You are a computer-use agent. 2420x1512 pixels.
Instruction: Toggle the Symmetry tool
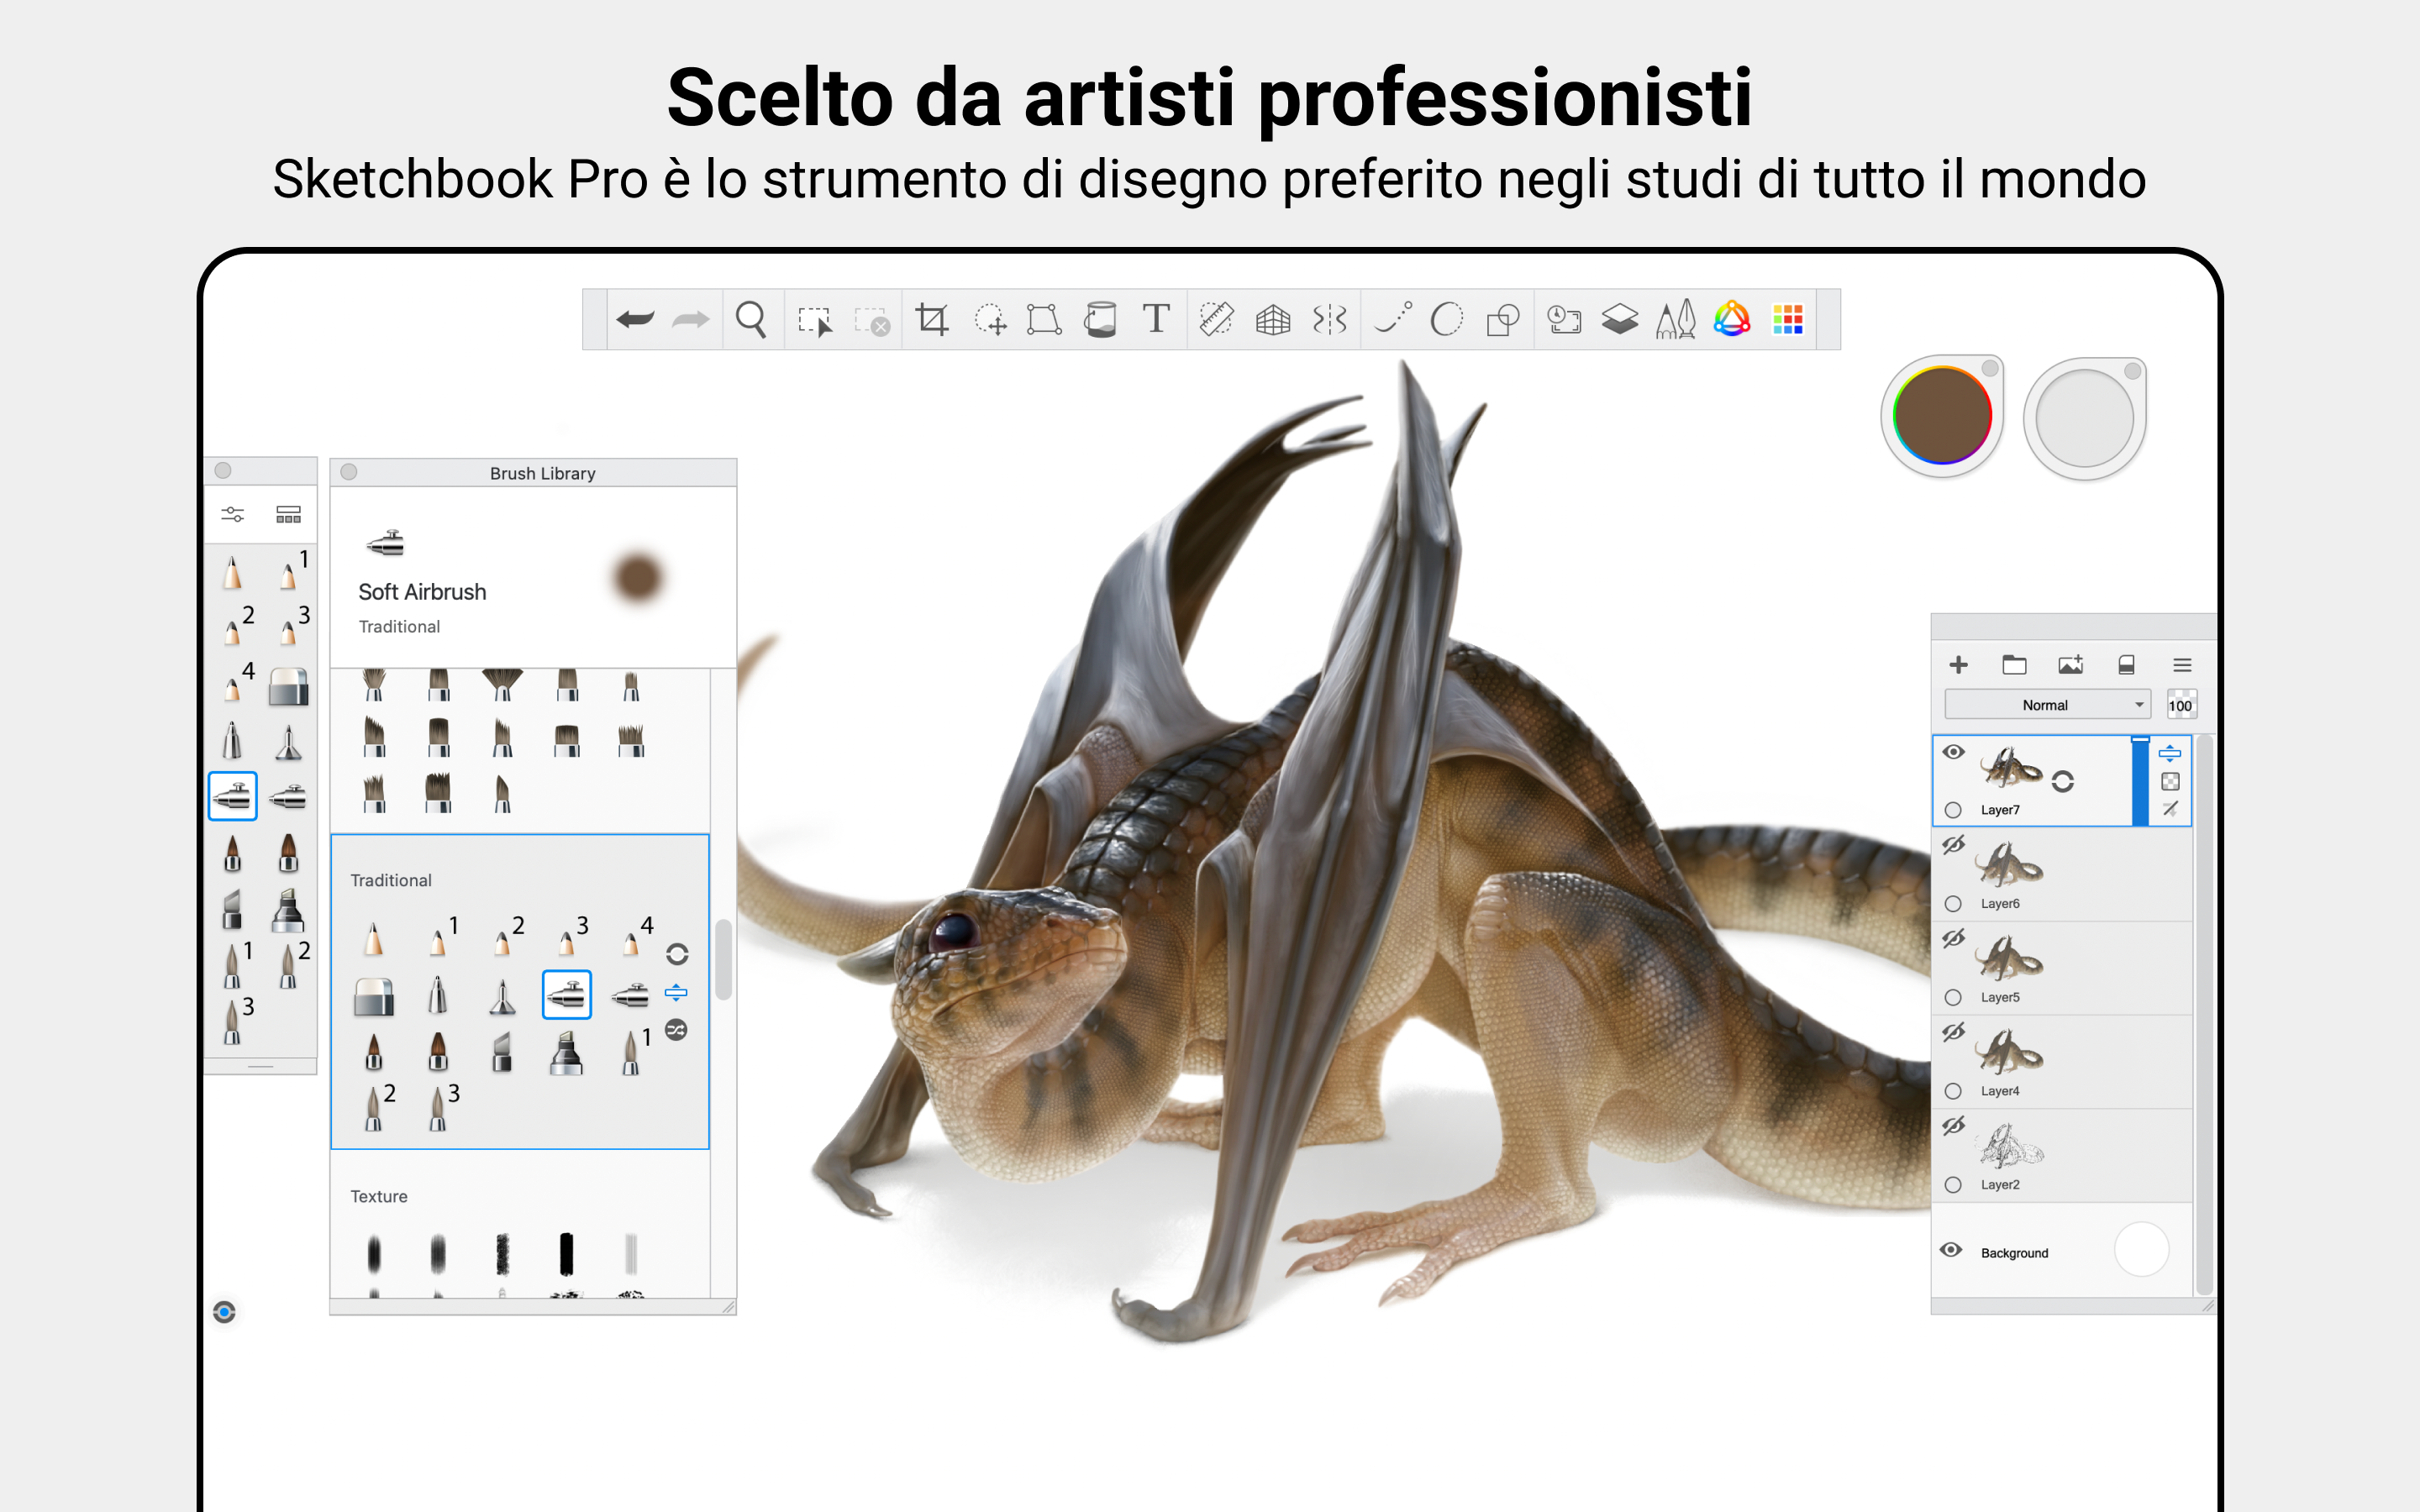(1330, 320)
